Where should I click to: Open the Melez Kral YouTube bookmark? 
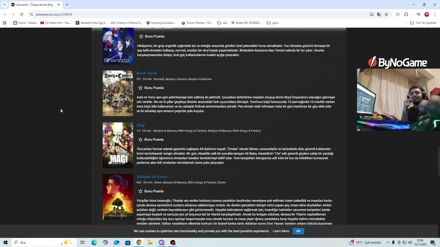point(56,23)
